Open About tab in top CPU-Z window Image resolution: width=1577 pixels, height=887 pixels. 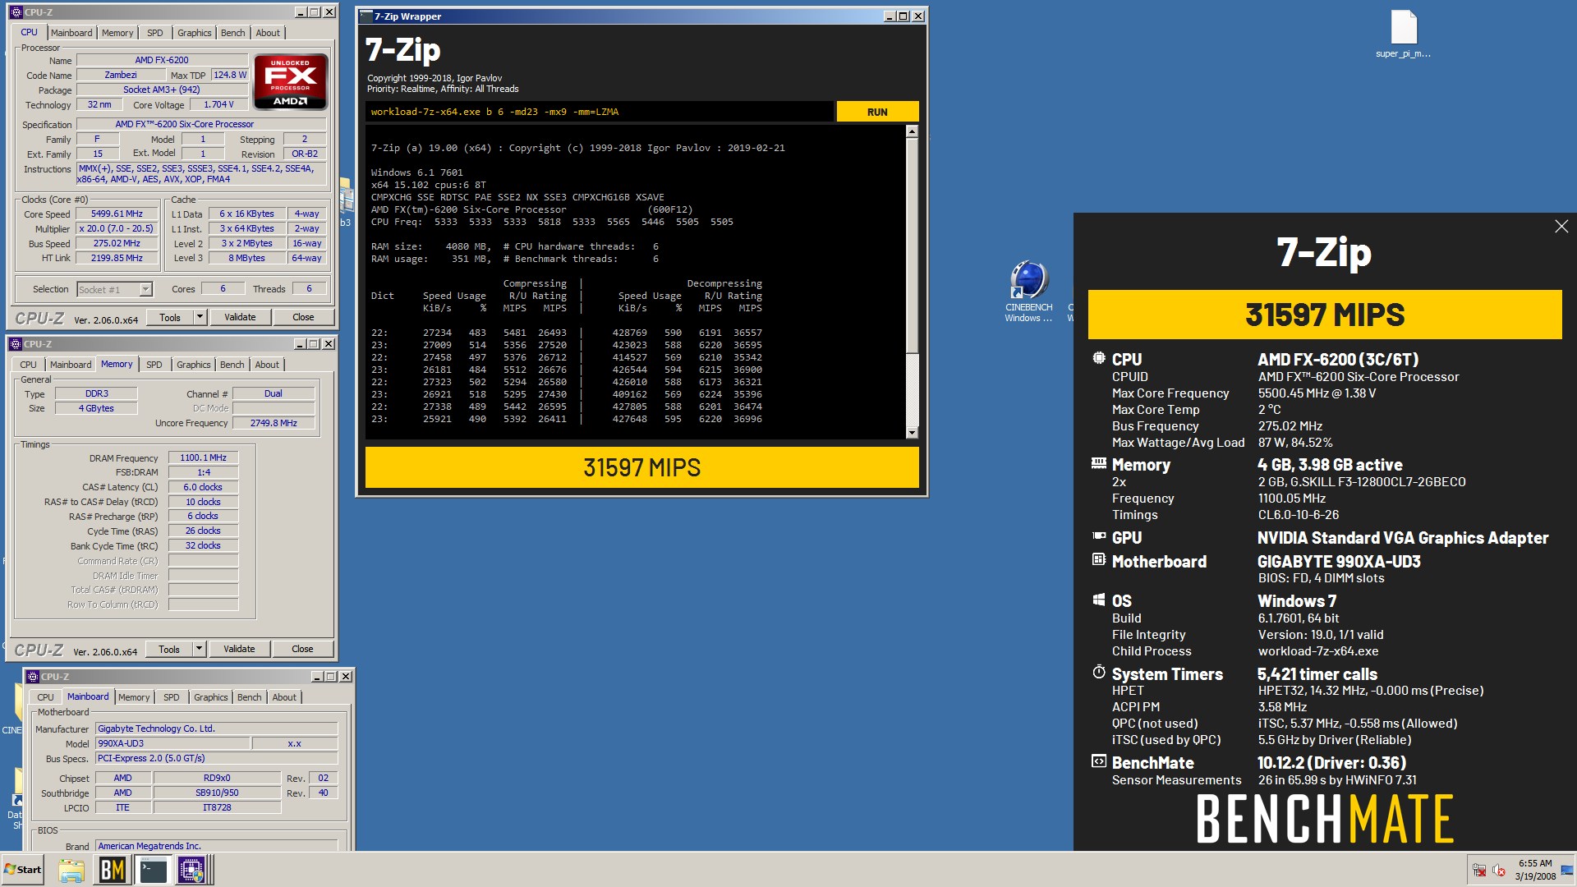[268, 33]
